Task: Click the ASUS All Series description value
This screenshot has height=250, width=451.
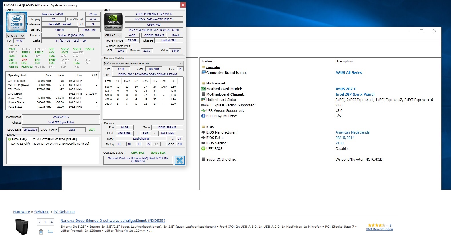Action: click(349, 72)
